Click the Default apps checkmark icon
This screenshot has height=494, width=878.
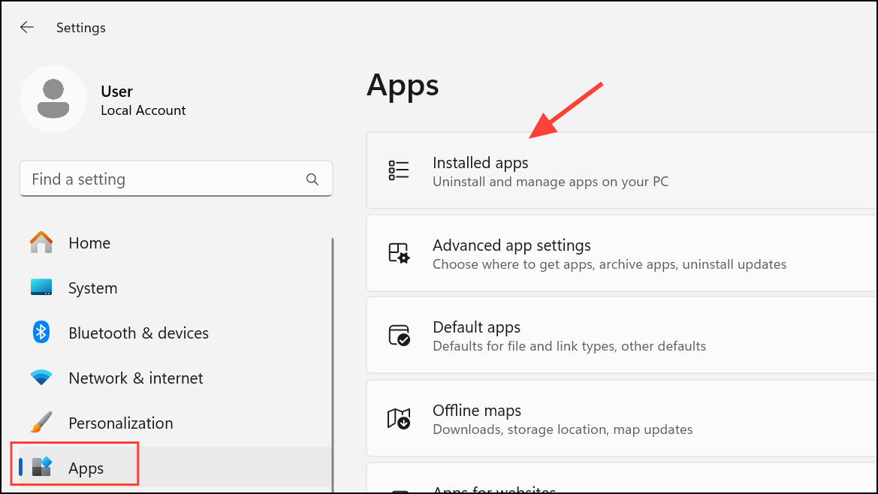pos(399,335)
